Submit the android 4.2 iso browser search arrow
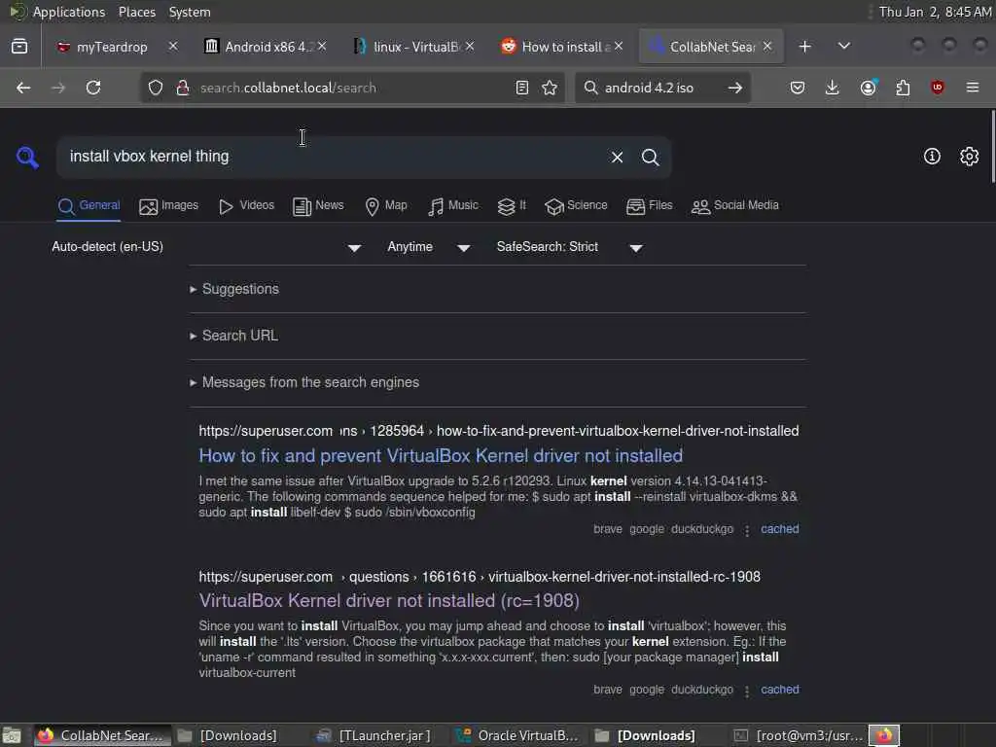Viewport: 996px width, 747px height. (x=735, y=88)
